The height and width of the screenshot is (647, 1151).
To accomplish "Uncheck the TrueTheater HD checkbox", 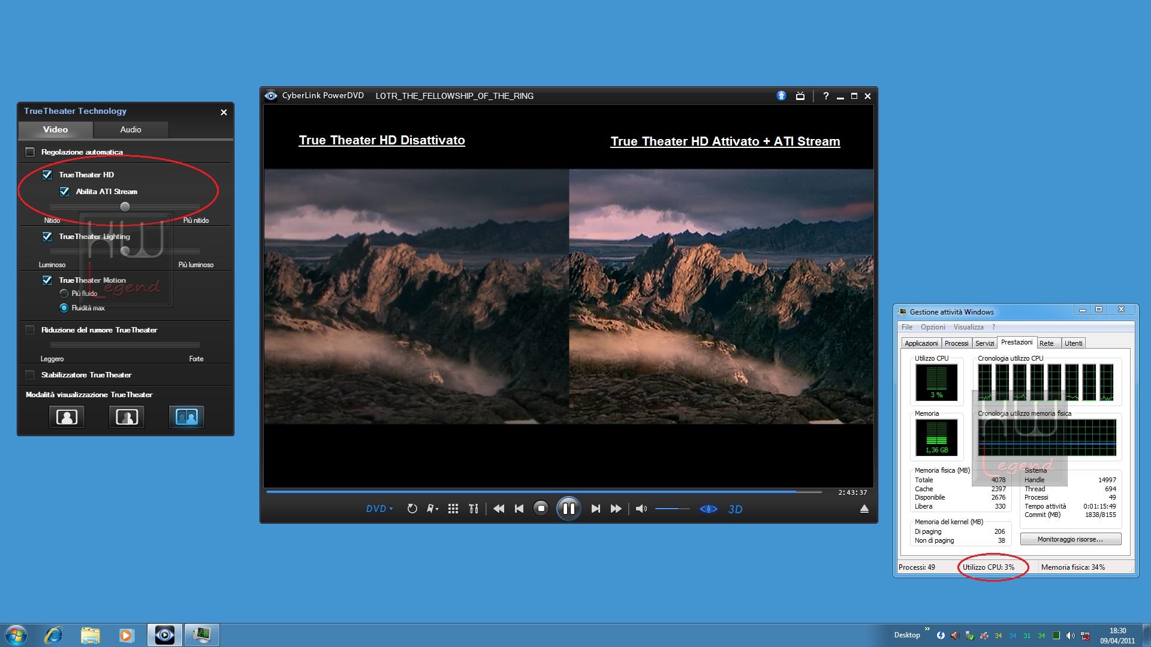I will [x=47, y=175].
